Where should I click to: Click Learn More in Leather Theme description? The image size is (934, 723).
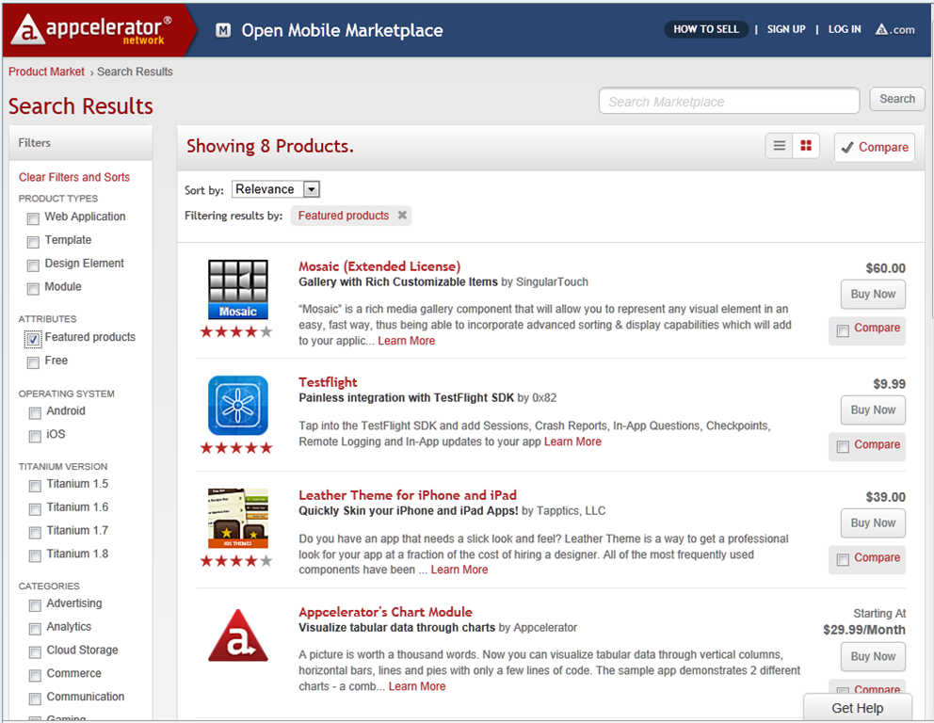[x=459, y=570]
